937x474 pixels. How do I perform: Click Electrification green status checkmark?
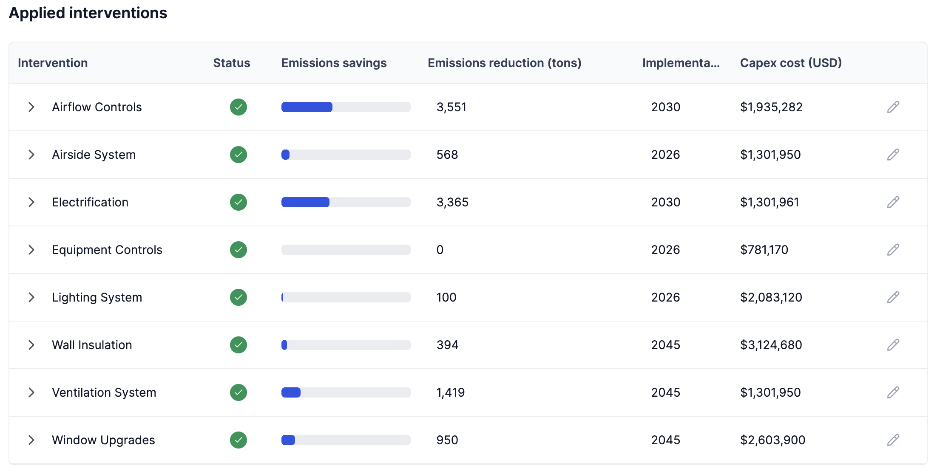(x=239, y=202)
